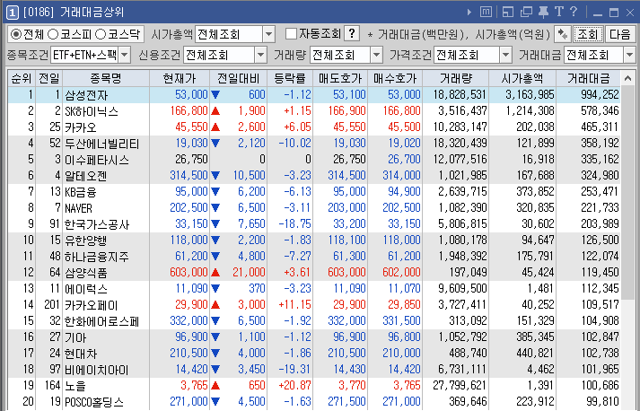Open the 거래량 dropdown
The width and height of the screenshot is (640, 411).
click(376, 55)
